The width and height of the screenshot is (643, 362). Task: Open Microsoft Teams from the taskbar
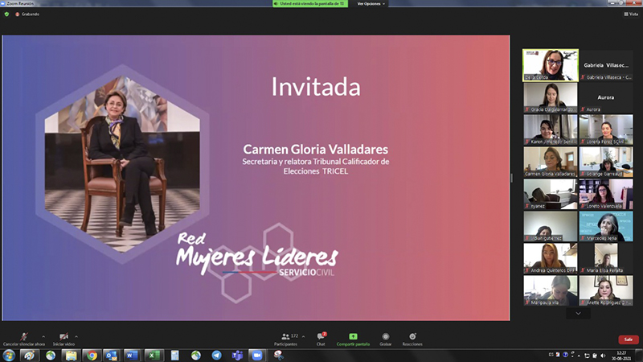click(x=237, y=356)
